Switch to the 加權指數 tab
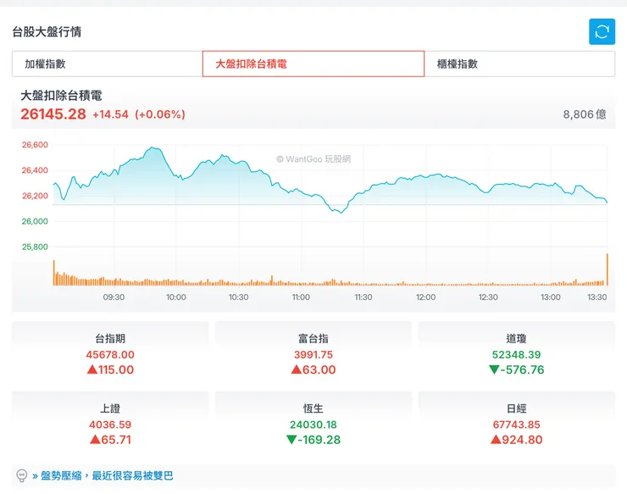 [x=108, y=64]
